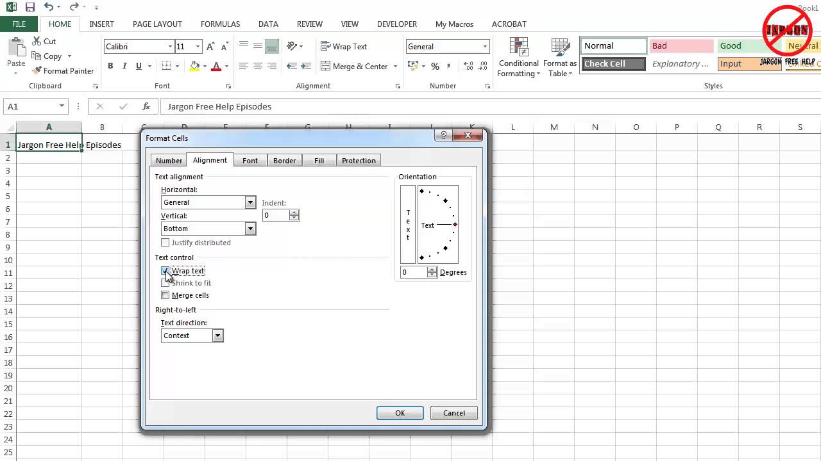Viewport: 821px width, 461px height.
Task: Click the Percent Style icon
Action: [435, 66]
